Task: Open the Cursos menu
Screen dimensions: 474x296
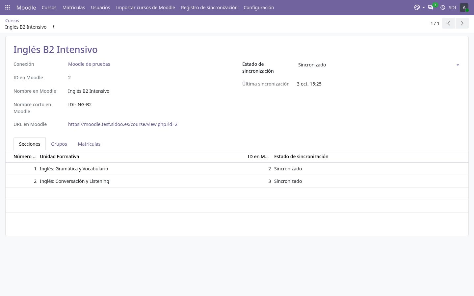Action: [49, 7]
